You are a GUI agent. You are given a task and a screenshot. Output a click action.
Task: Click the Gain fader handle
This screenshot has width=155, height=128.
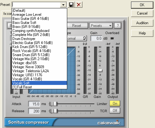[100, 70]
